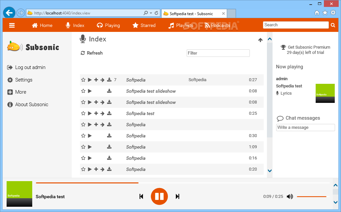Star the first Softpedia test slideshow row
Image resolution: width=341 pixels, height=212 pixels.
tap(83, 91)
